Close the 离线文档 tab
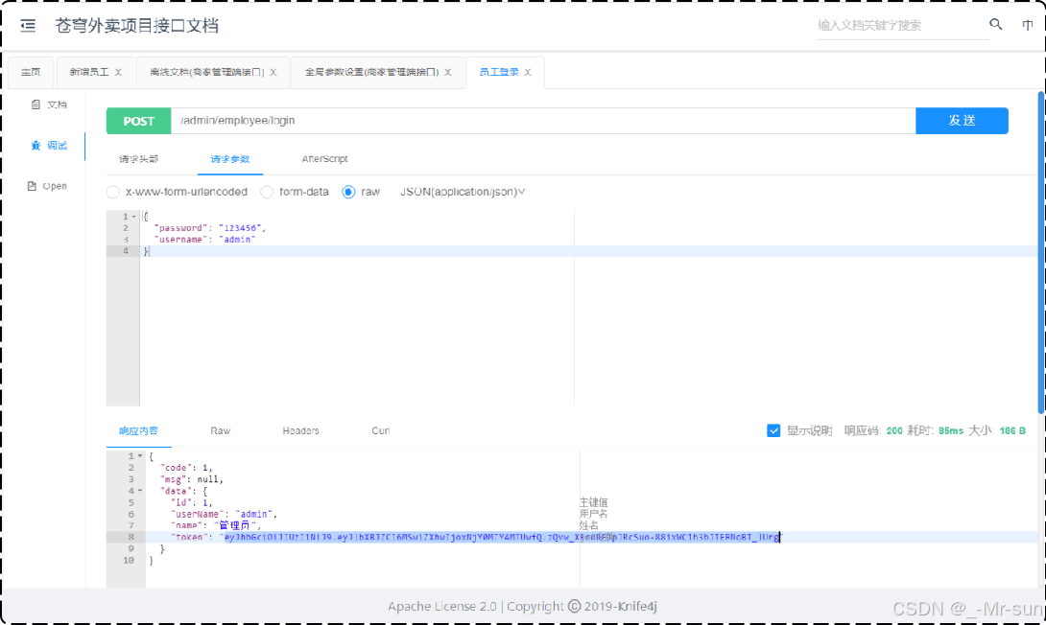1046x625 pixels. (273, 72)
